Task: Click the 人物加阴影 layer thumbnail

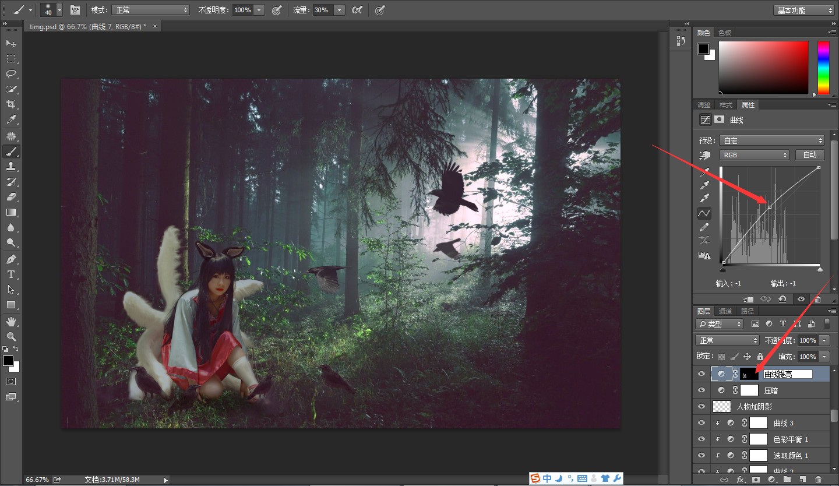Action: click(721, 407)
